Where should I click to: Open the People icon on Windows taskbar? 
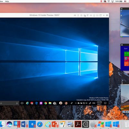pos(72,103)
